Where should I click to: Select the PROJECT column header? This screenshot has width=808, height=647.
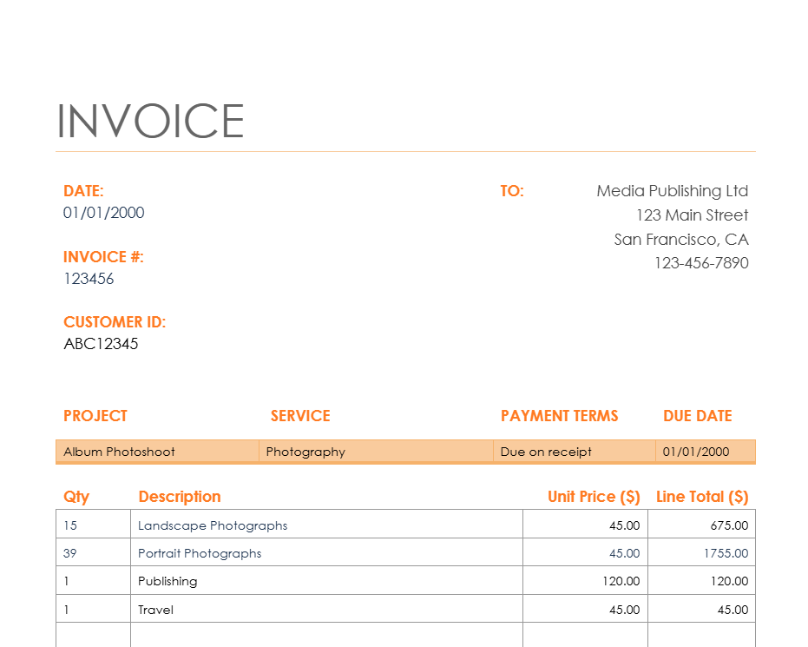click(x=95, y=415)
